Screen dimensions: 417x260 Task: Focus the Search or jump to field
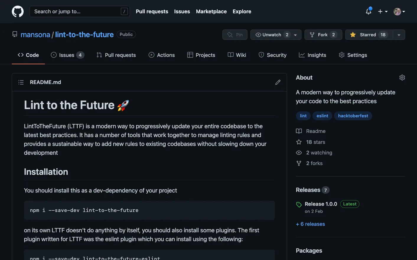pos(80,11)
